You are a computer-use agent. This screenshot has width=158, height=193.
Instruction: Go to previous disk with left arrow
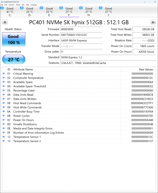(x=5, y=22)
